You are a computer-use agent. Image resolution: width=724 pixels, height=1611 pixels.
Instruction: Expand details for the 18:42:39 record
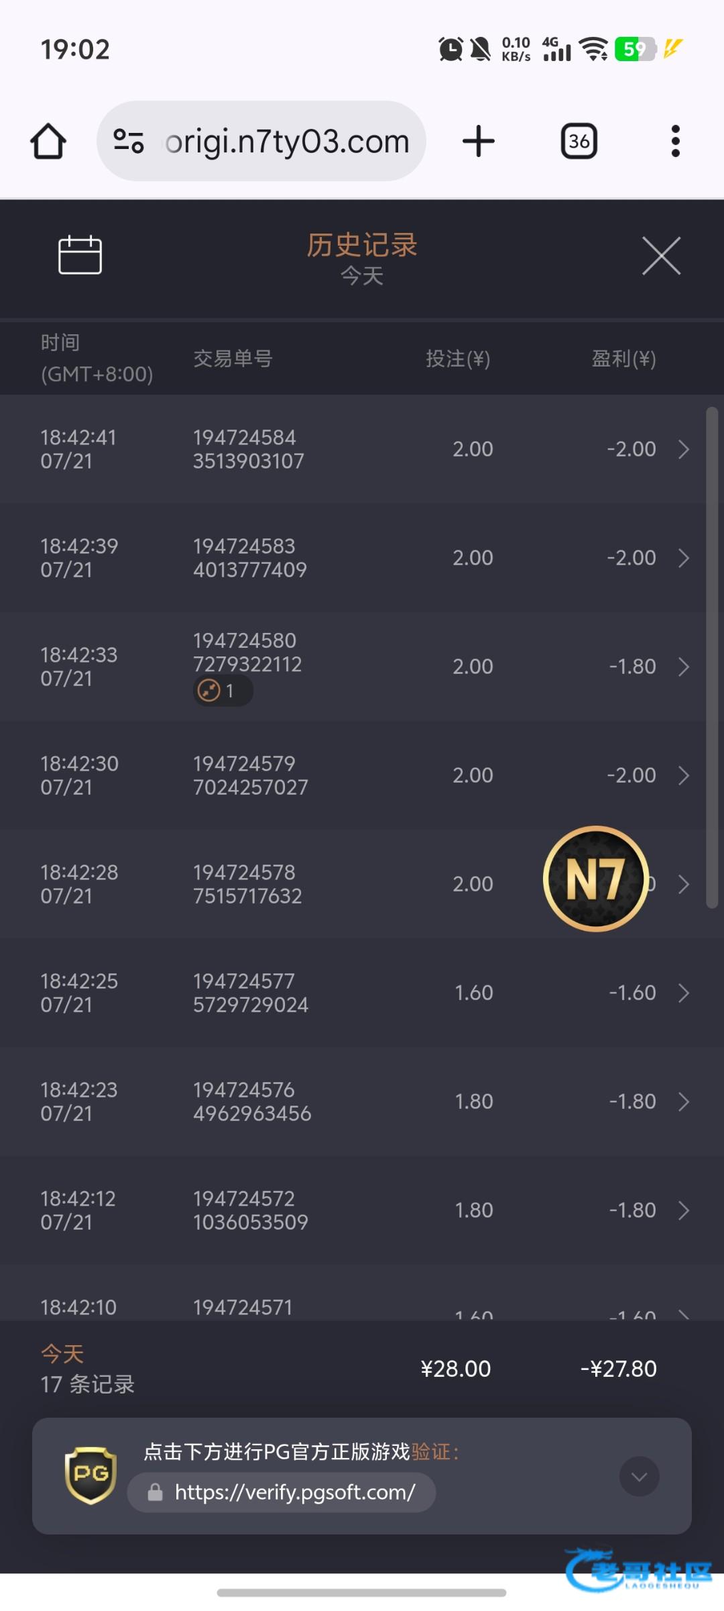coord(683,558)
